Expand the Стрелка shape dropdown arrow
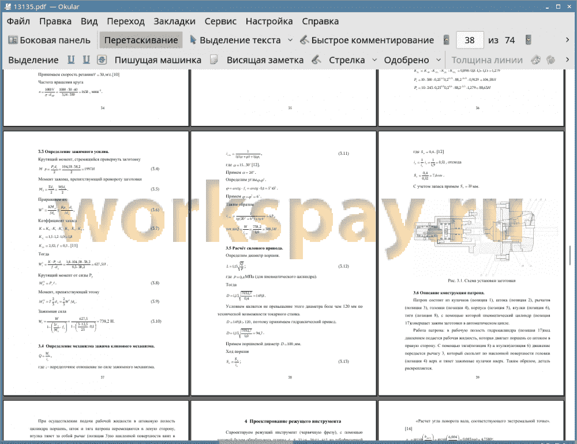This screenshot has width=577, height=444. [x=374, y=59]
